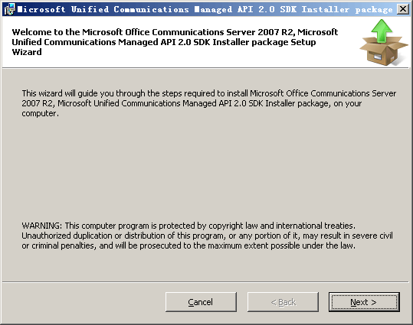Click the '2007 R2, Microsoft Unified' description line
The height and width of the screenshot is (325, 413).
point(192,103)
